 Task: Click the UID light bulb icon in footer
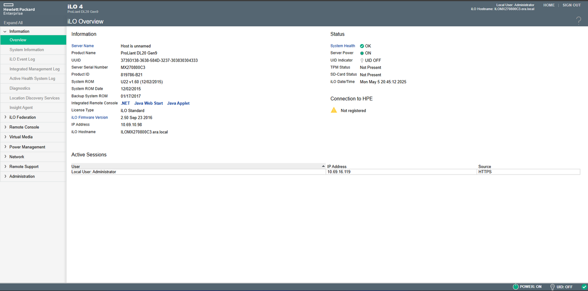[x=553, y=287]
